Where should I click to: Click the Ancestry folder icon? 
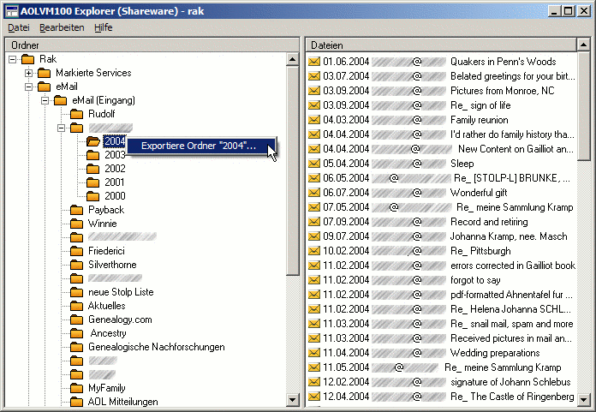(x=77, y=333)
